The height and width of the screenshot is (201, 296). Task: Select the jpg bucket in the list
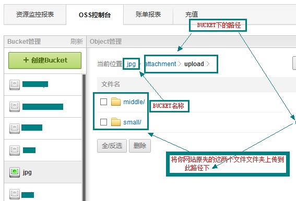(x=43, y=172)
